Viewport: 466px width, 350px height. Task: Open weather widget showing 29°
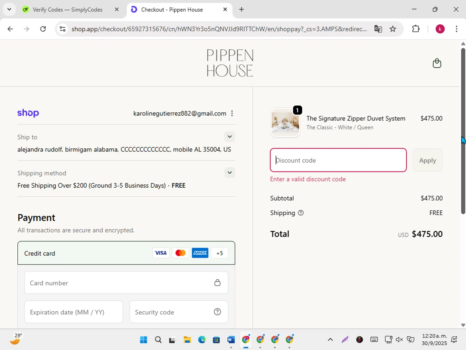[x=16, y=339]
